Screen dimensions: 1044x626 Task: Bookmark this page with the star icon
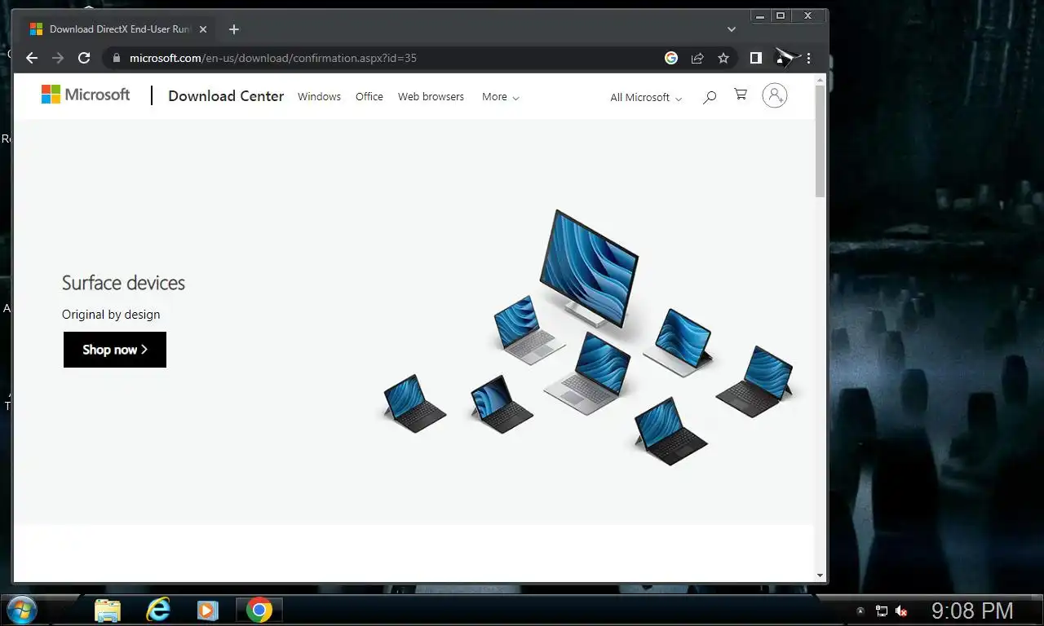pos(723,58)
